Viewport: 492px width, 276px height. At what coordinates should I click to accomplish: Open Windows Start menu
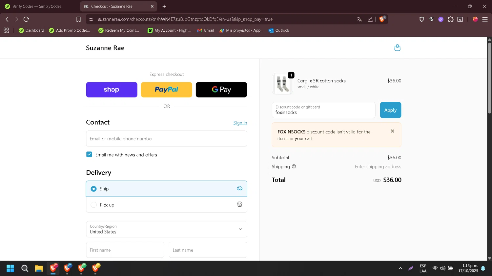point(10,268)
